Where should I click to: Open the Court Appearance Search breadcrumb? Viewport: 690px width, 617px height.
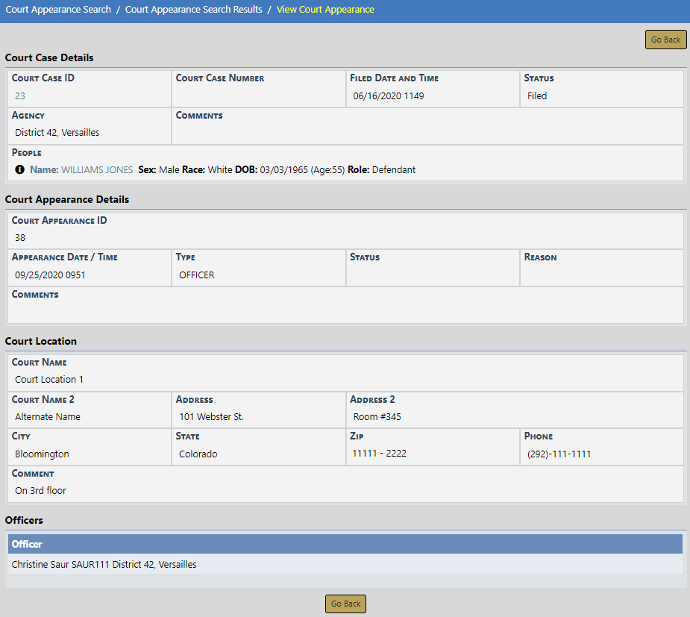pyautogui.click(x=58, y=10)
